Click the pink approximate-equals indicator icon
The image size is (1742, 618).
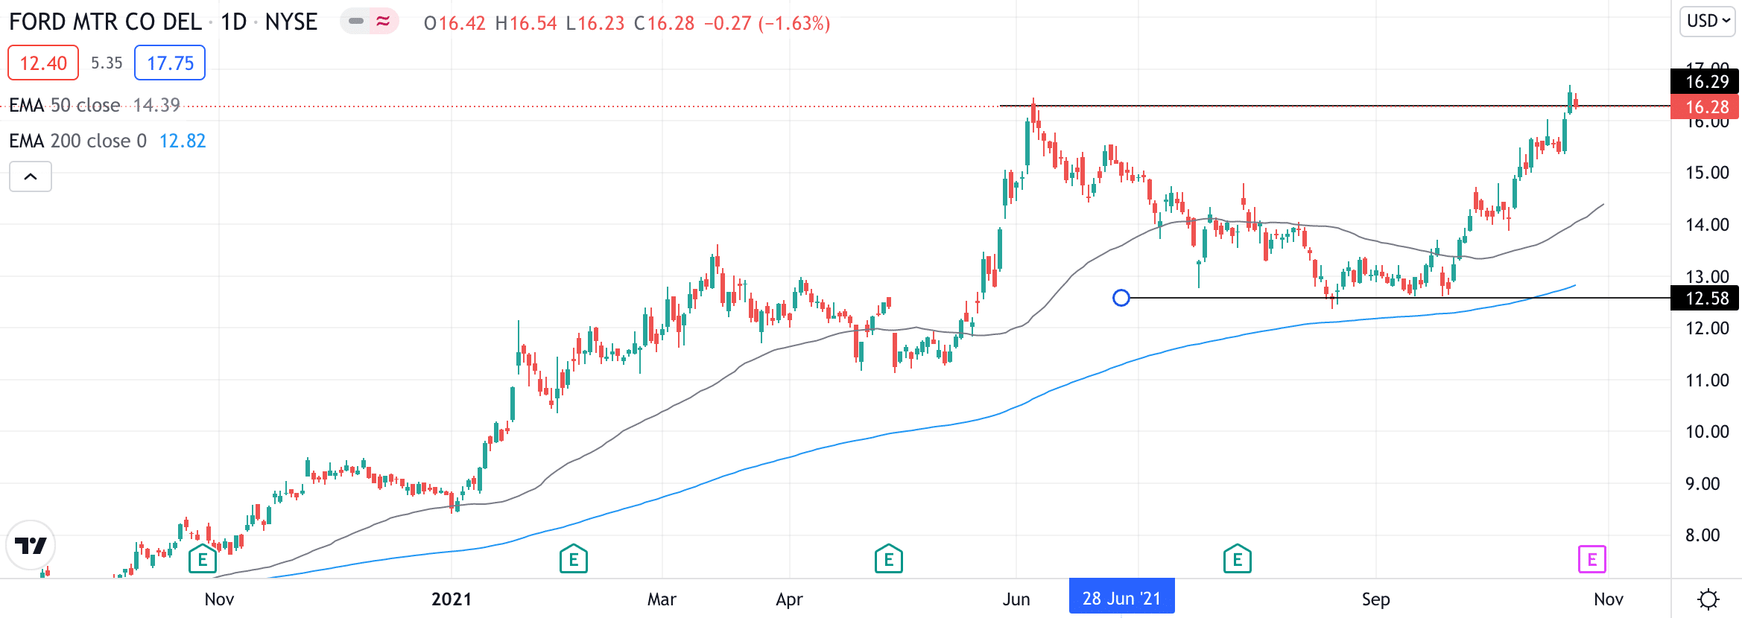click(x=384, y=22)
